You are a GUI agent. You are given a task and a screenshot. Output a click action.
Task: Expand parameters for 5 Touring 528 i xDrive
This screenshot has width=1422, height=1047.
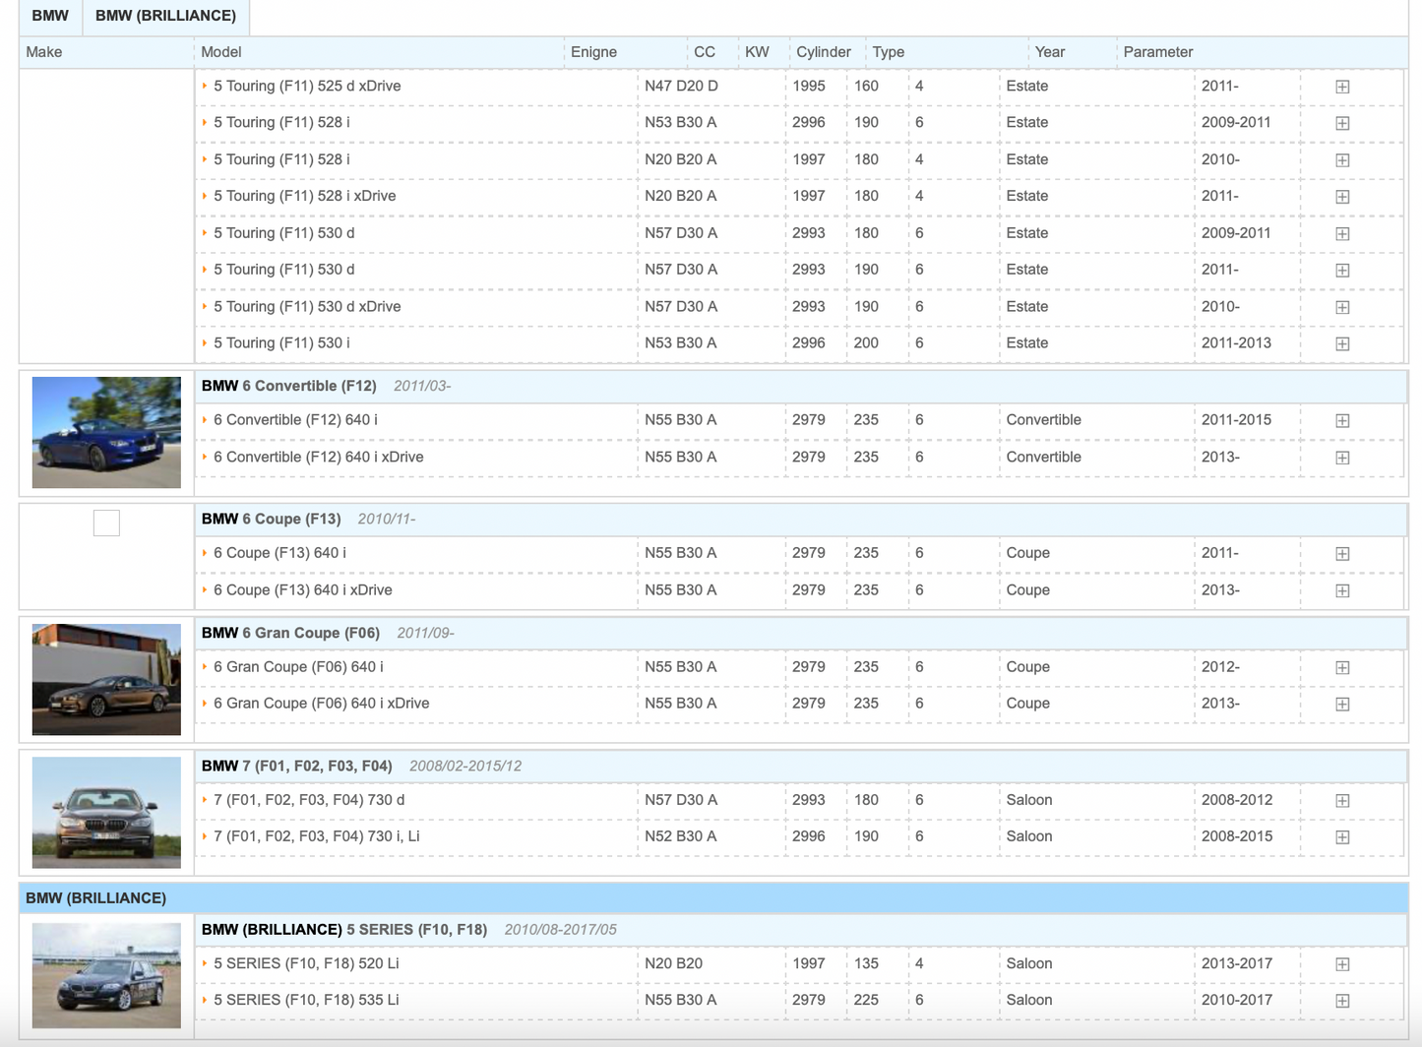point(1342,197)
